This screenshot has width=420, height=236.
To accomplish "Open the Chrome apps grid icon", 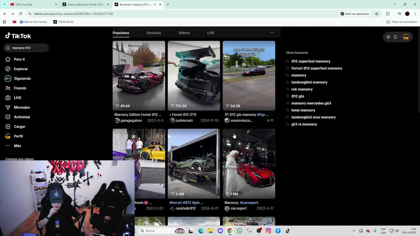I will [x=4, y=22].
